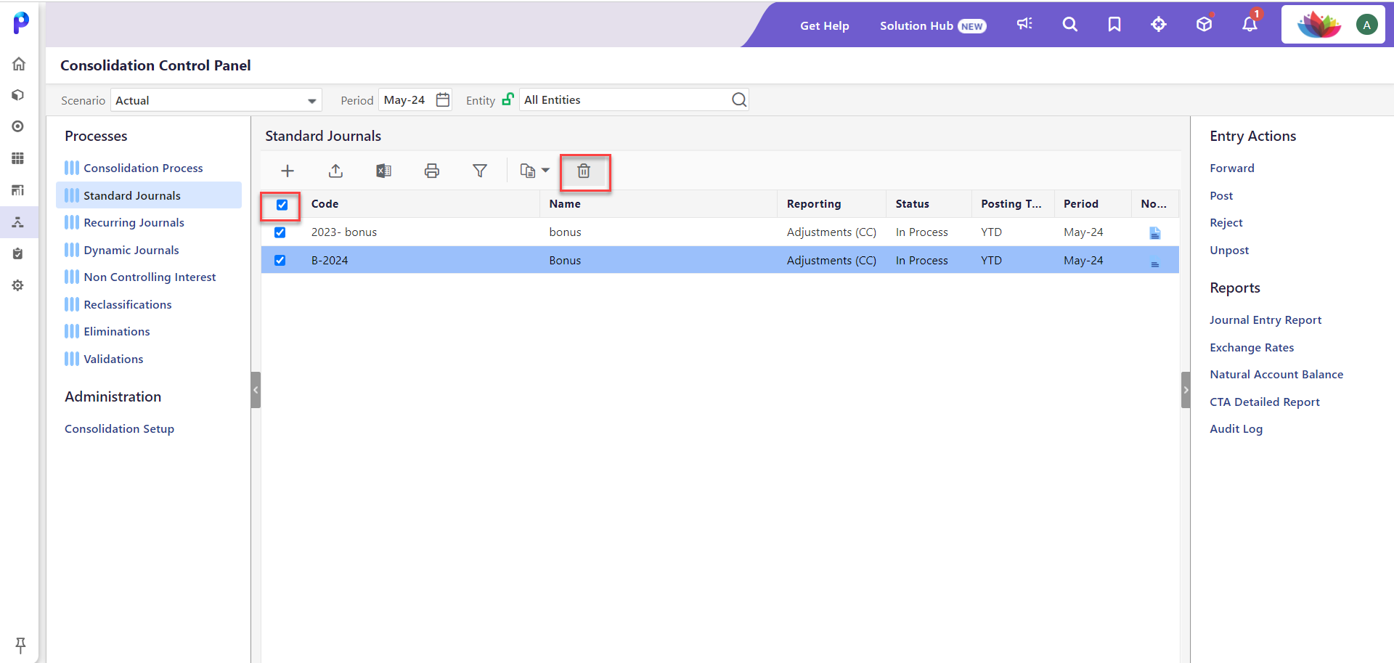Click the bookmark icon in header
Screen dimensions: 1394x663
click(x=1114, y=25)
